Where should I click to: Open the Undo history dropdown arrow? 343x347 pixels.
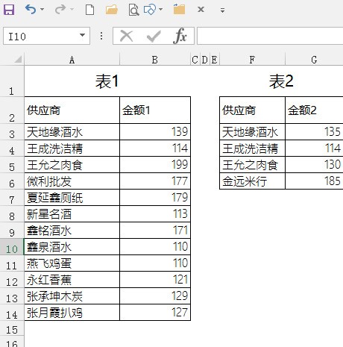[x=42, y=10]
